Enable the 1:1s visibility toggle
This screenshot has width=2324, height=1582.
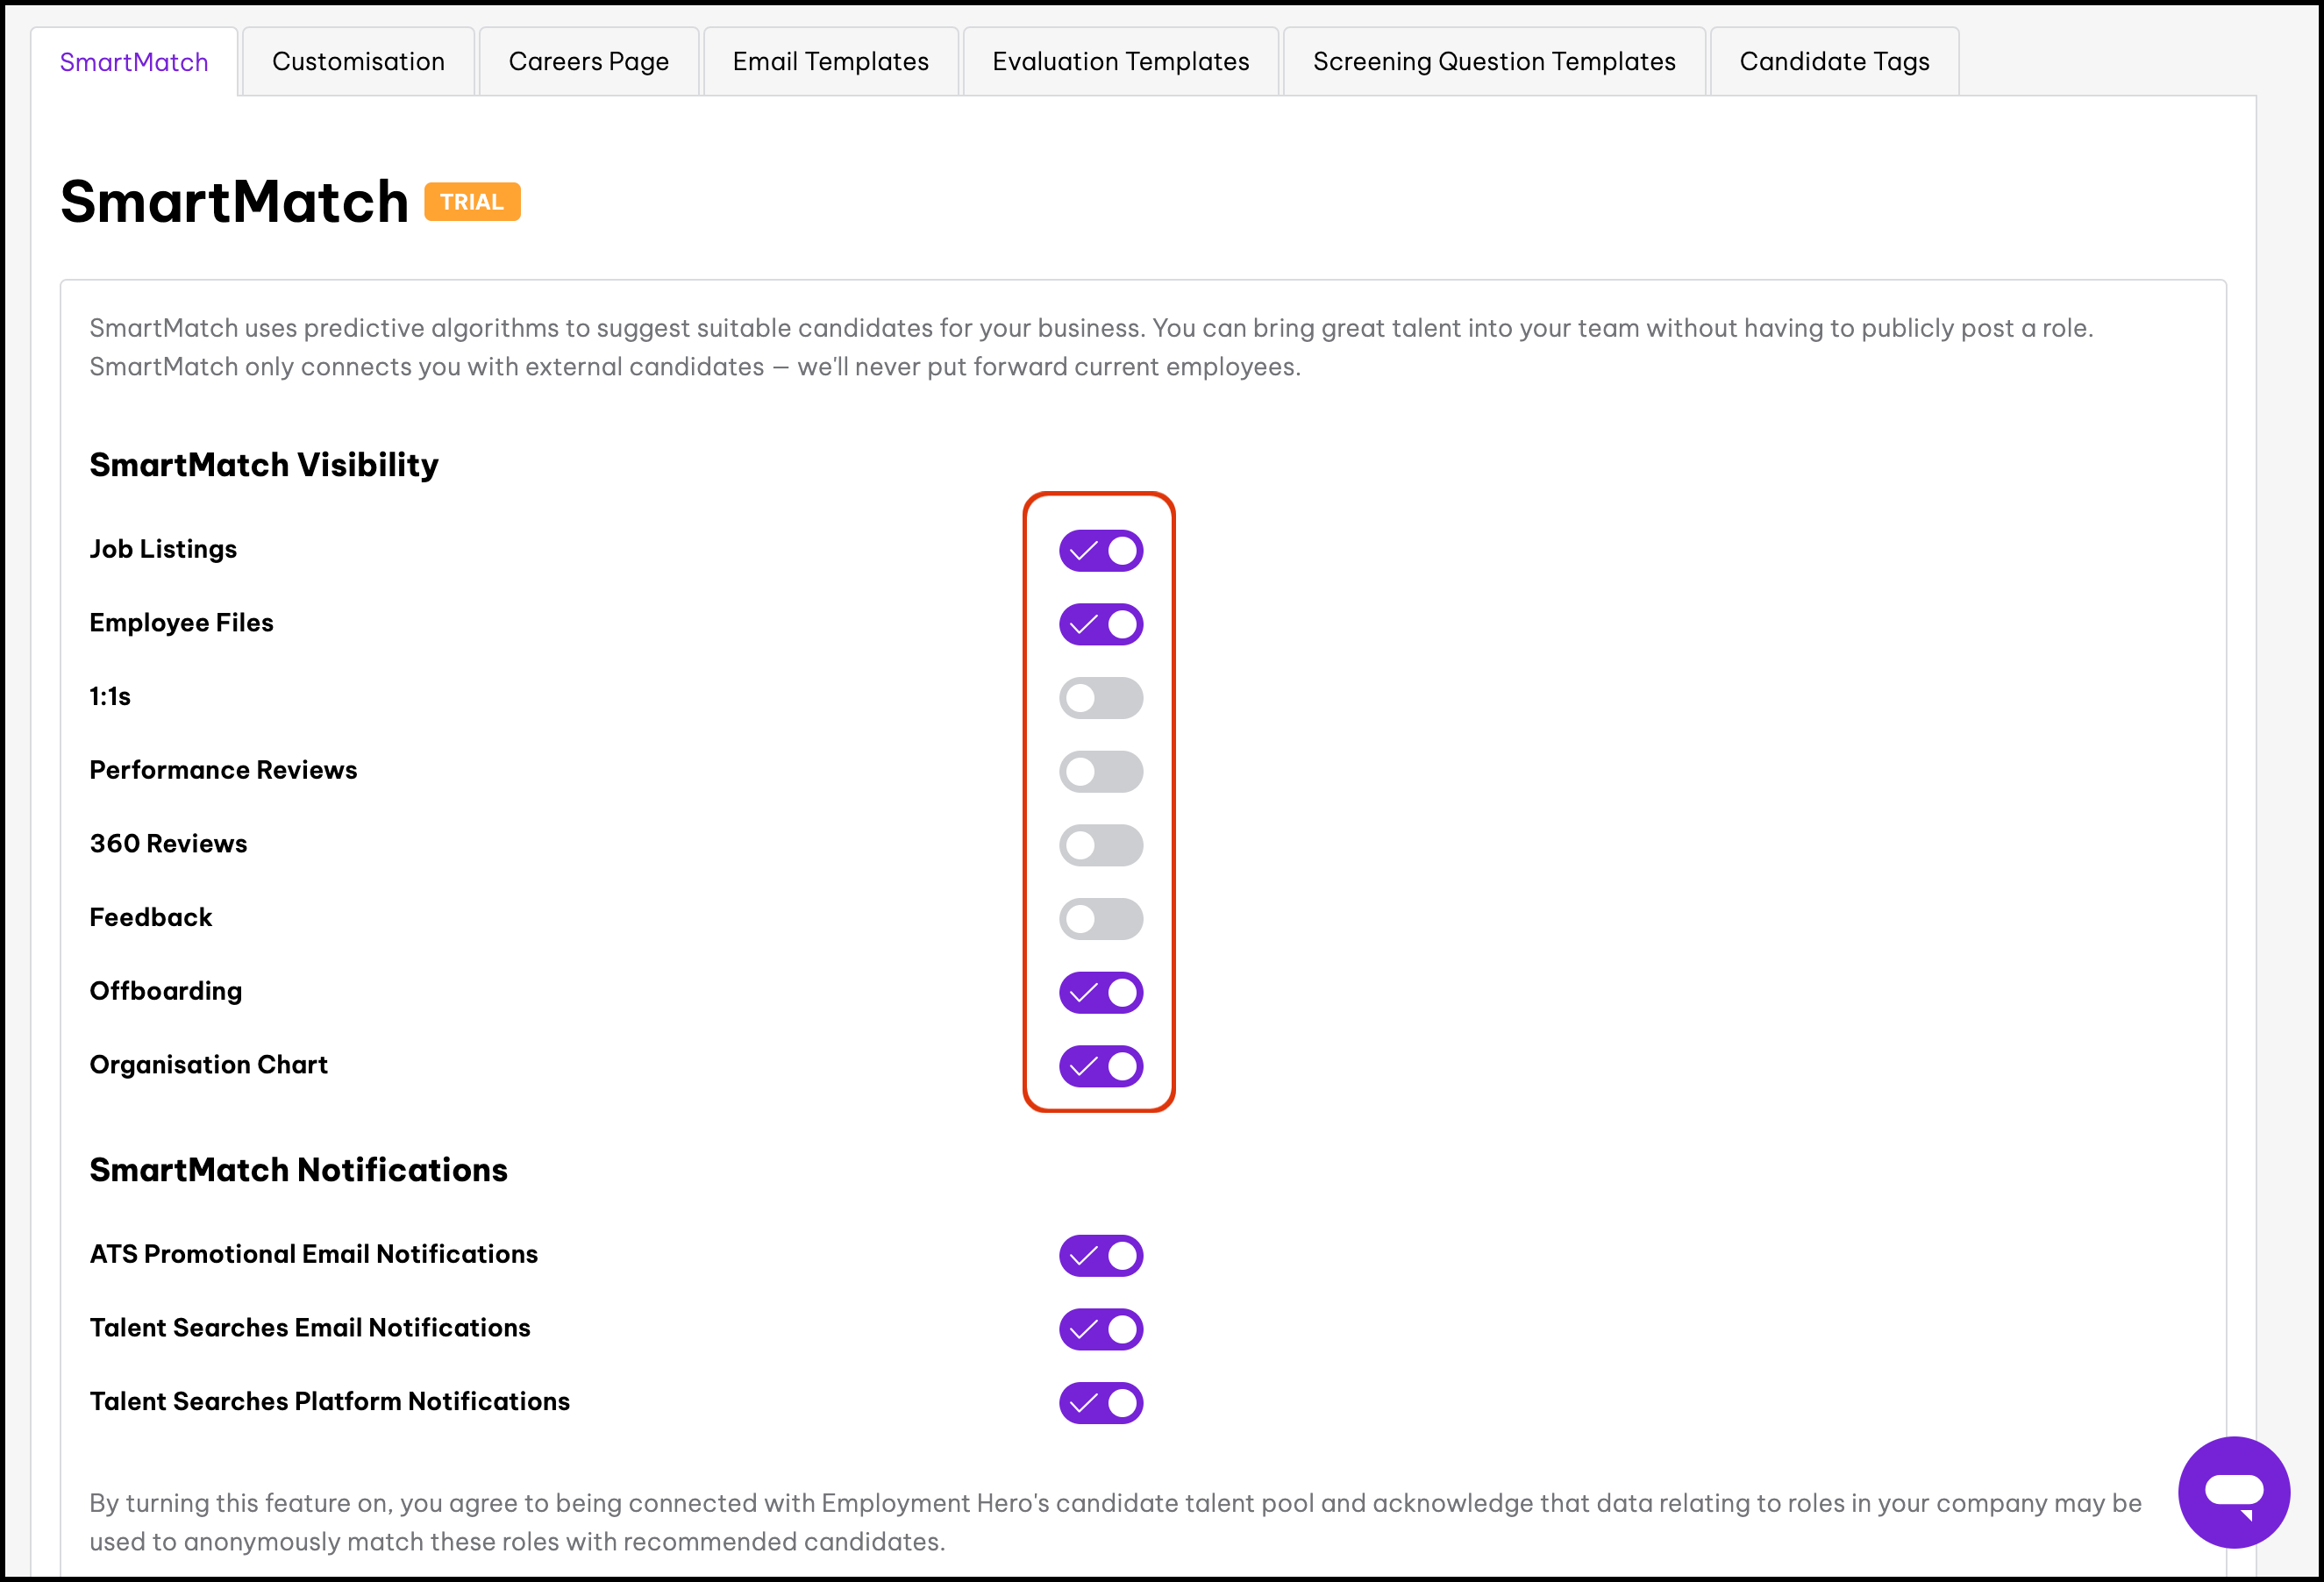tap(1100, 698)
